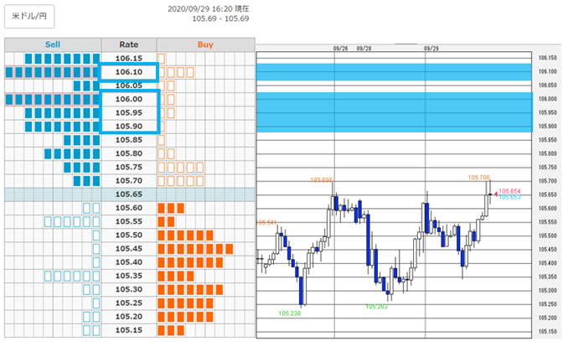The width and height of the screenshot is (563, 342).
Task: Click the 106.00 rate cell
Action: coord(129,99)
